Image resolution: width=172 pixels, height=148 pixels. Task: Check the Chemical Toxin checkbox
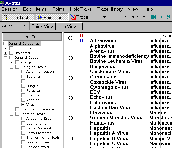tap(17, 114)
